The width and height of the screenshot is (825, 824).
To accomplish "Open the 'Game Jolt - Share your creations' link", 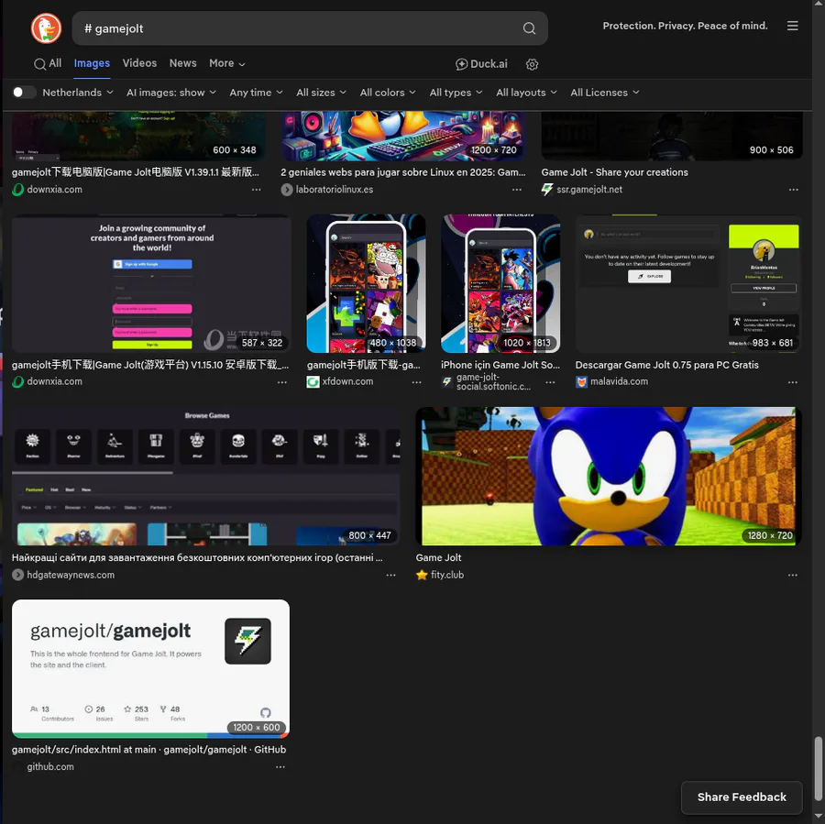I will pos(614,172).
